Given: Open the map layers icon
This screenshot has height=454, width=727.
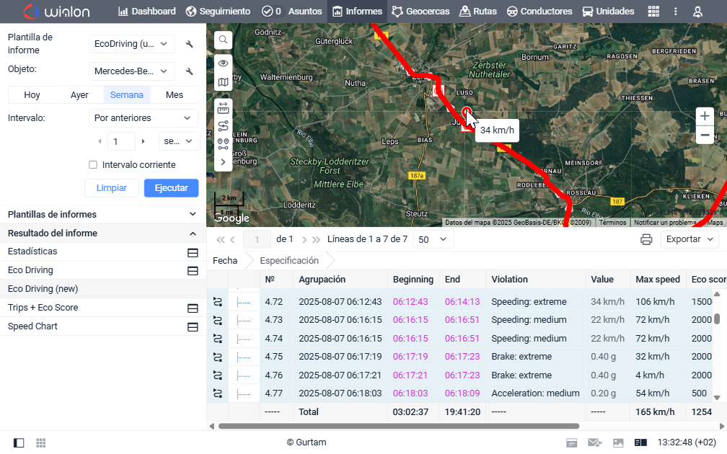Looking at the screenshot, I should [x=224, y=82].
